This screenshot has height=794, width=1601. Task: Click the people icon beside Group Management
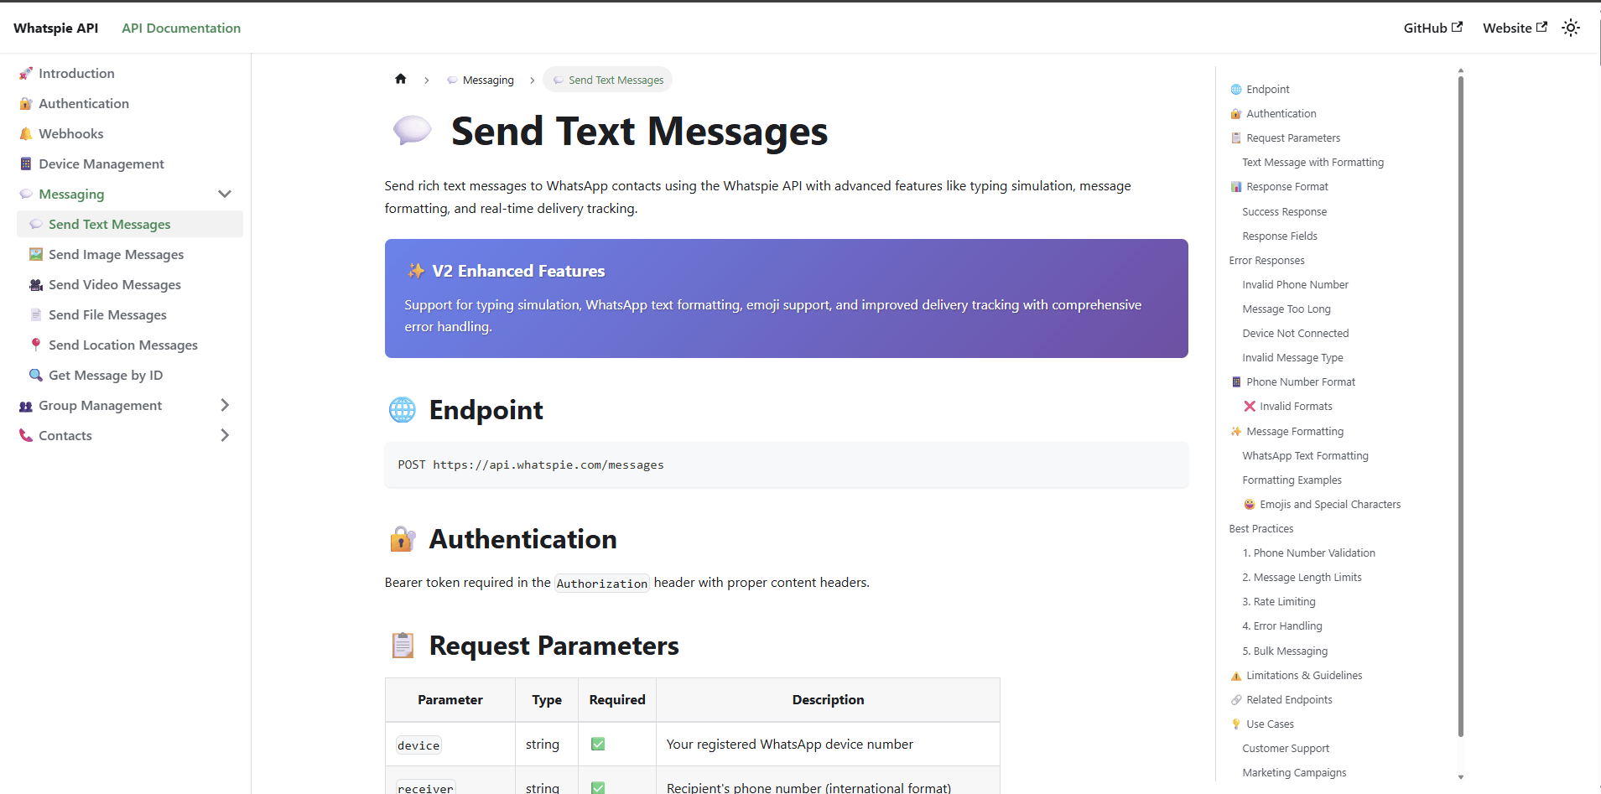(26, 406)
